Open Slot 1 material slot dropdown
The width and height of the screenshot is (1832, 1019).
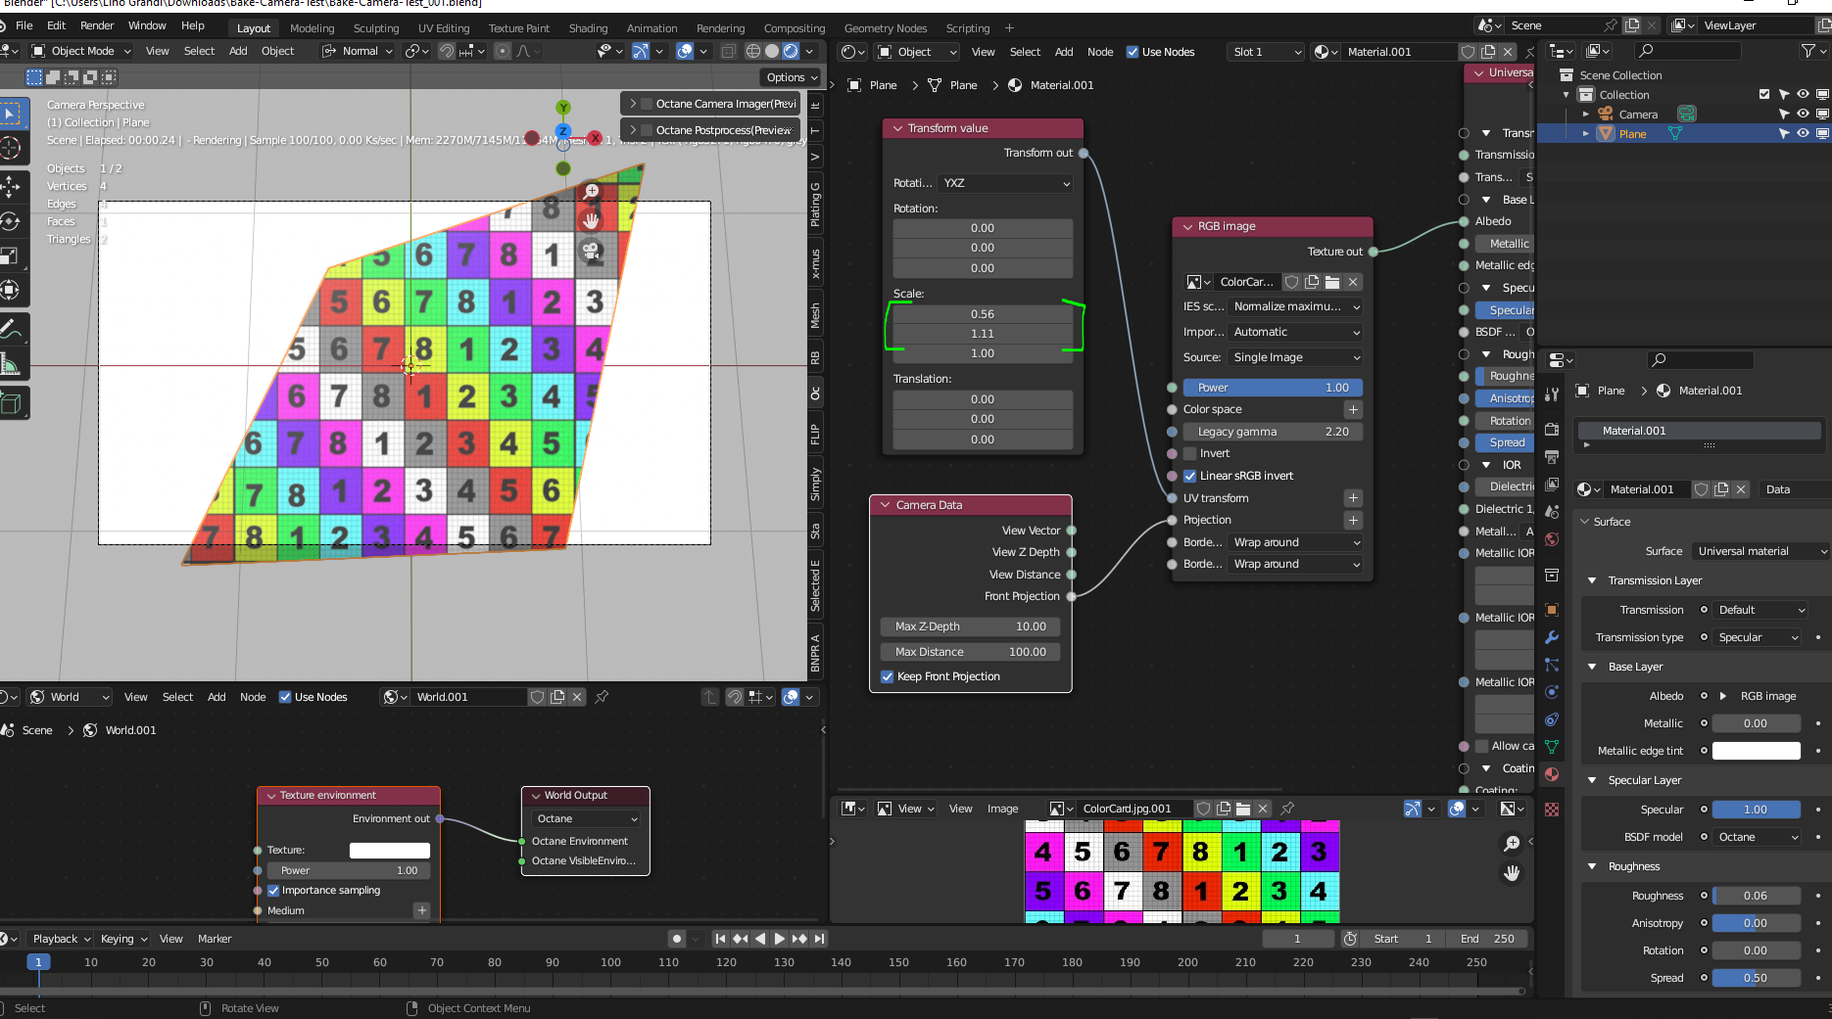(1266, 52)
